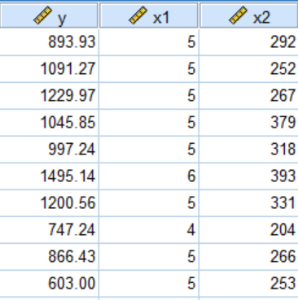
Task: Select the x2 column header
Action: [249, 15]
